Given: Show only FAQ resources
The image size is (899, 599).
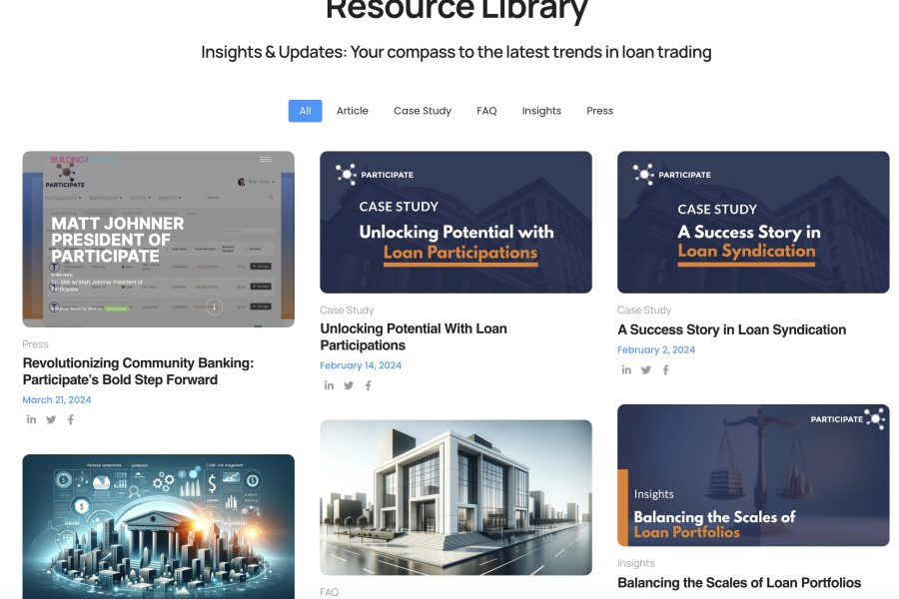Looking at the screenshot, I should click(x=486, y=111).
